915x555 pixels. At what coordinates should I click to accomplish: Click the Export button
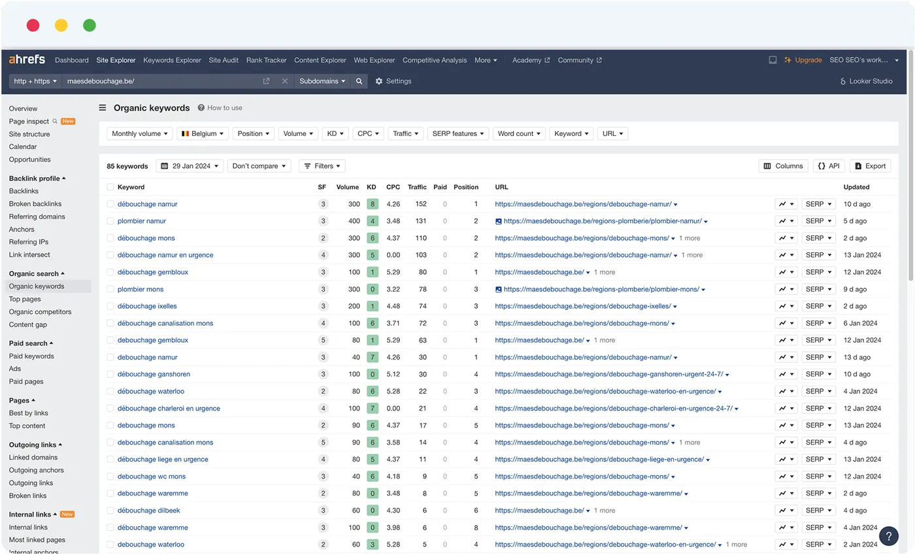click(x=870, y=166)
